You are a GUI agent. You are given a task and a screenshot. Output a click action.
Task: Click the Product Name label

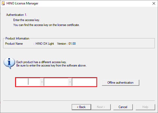point(14,44)
